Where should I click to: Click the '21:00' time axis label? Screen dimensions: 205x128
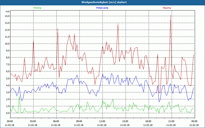[172, 121]
